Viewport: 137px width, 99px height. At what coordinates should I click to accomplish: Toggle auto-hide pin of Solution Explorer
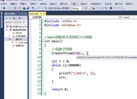(22, 14)
